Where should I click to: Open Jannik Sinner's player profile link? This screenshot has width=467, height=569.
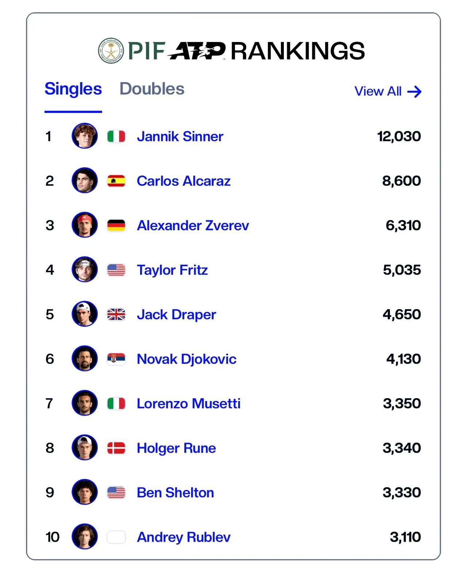point(180,137)
